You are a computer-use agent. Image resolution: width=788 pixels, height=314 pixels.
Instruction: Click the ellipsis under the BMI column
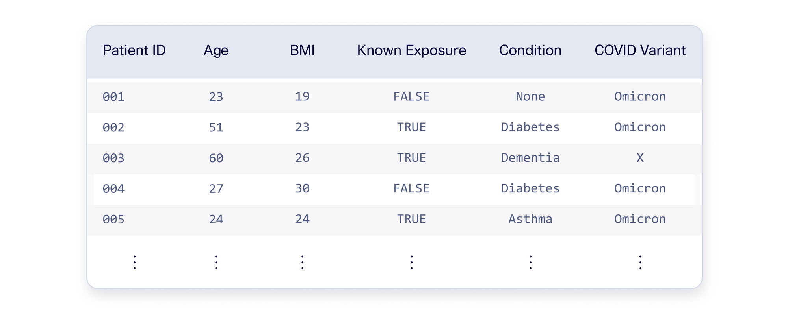coord(302,262)
